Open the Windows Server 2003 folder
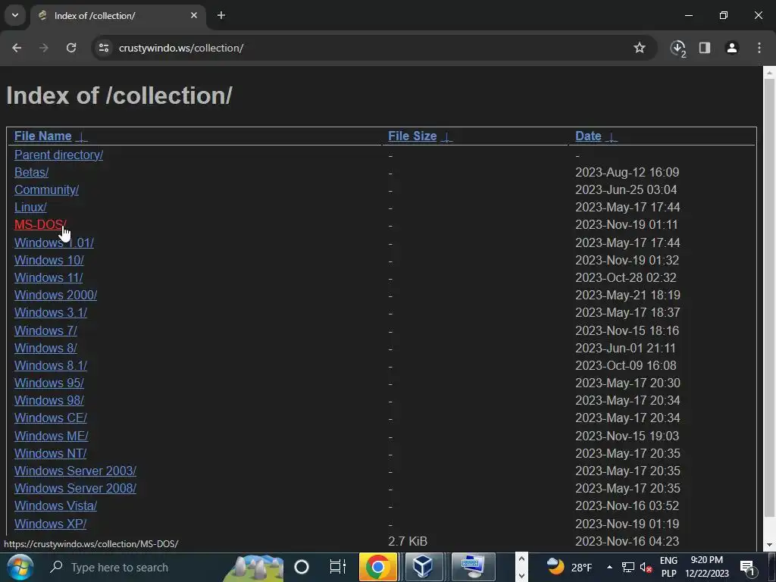776x582 pixels. [x=75, y=471]
